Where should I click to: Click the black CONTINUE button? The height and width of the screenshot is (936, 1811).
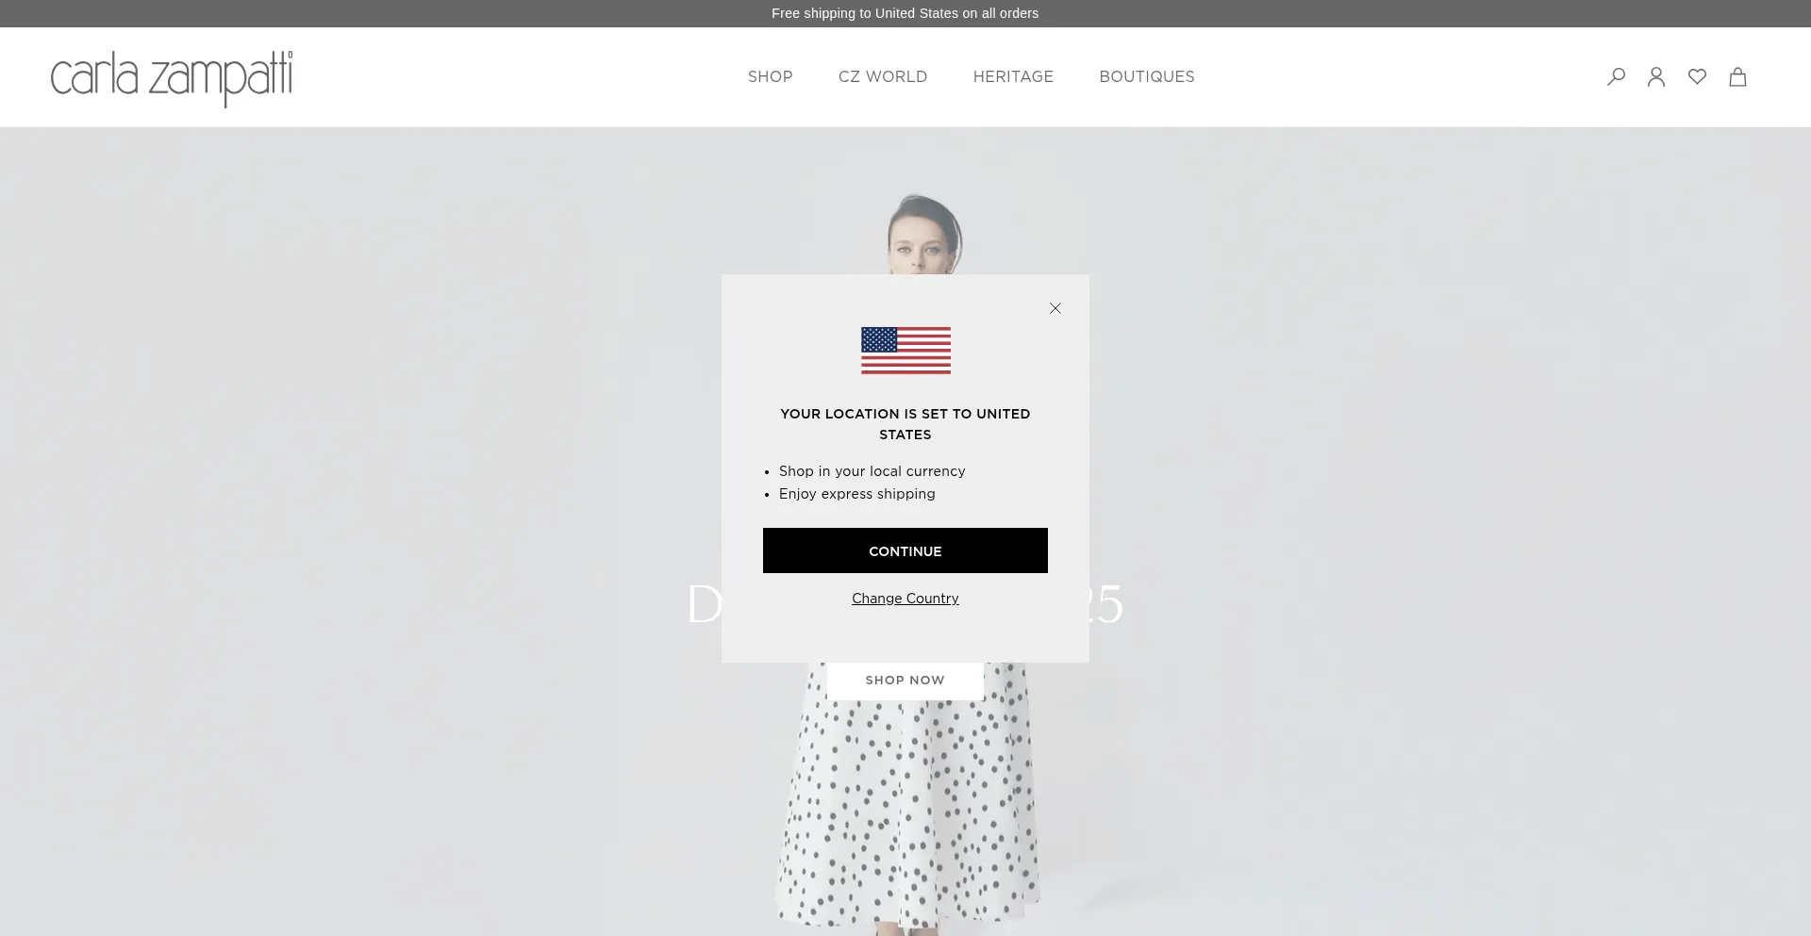[905, 550]
